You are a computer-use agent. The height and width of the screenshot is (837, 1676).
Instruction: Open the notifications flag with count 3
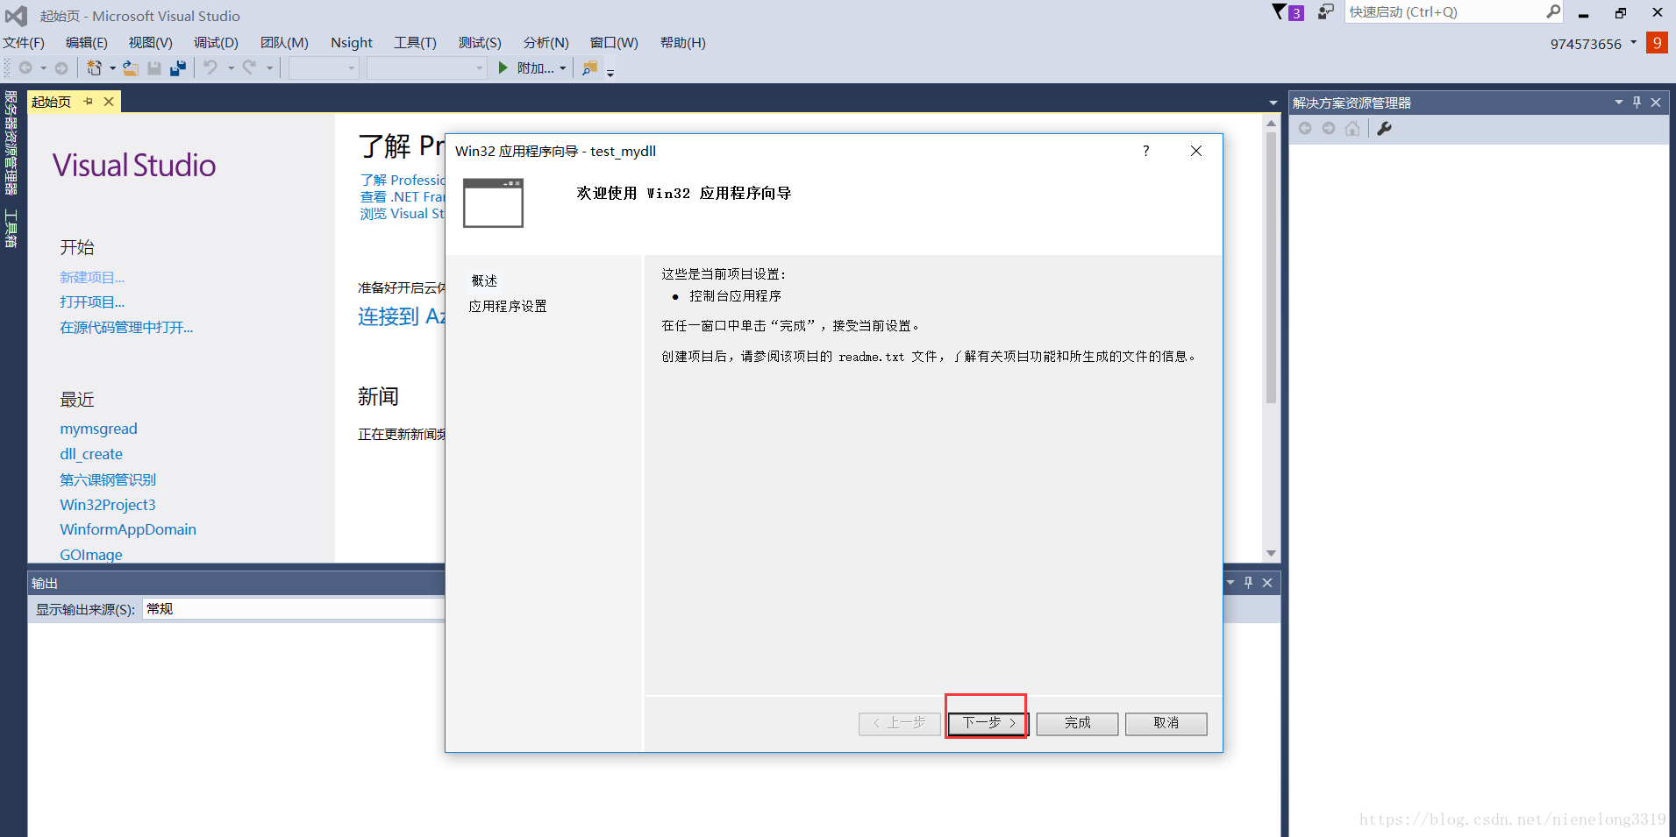click(1287, 12)
